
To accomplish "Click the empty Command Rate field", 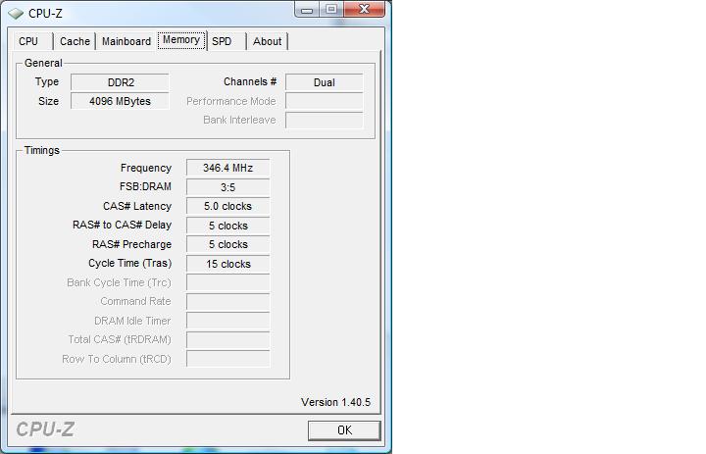I will click(227, 302).
